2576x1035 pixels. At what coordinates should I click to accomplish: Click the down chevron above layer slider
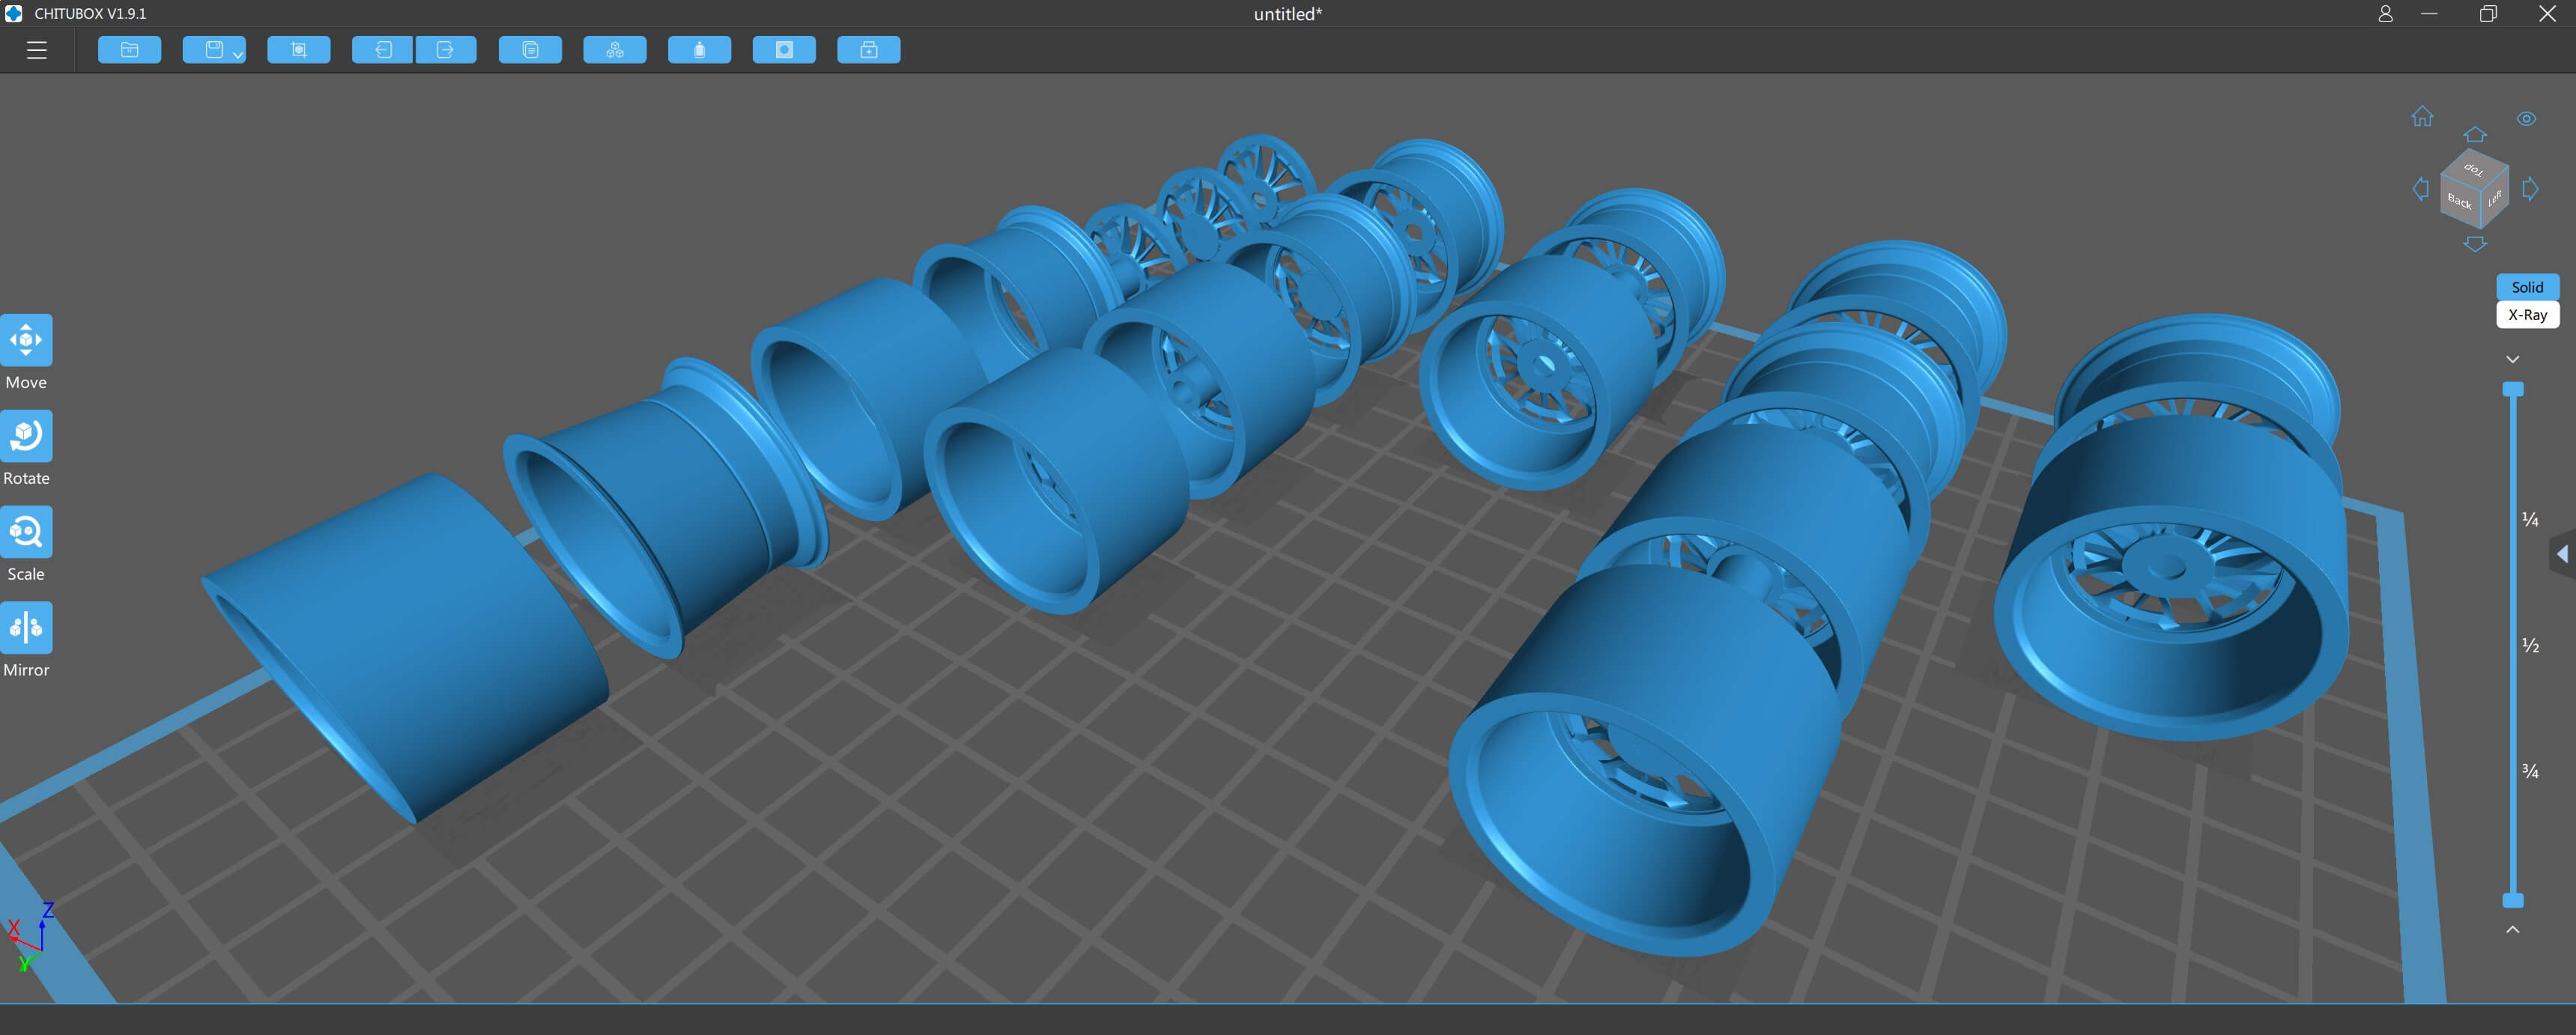[2513, 359]
